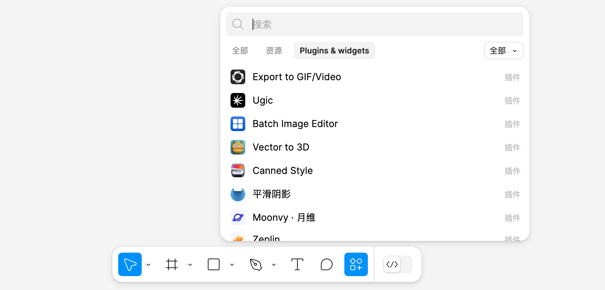This screenshot has height=290, width=605.
Task: Expand shape tools dropdown arrow
Action: (232, 265)
